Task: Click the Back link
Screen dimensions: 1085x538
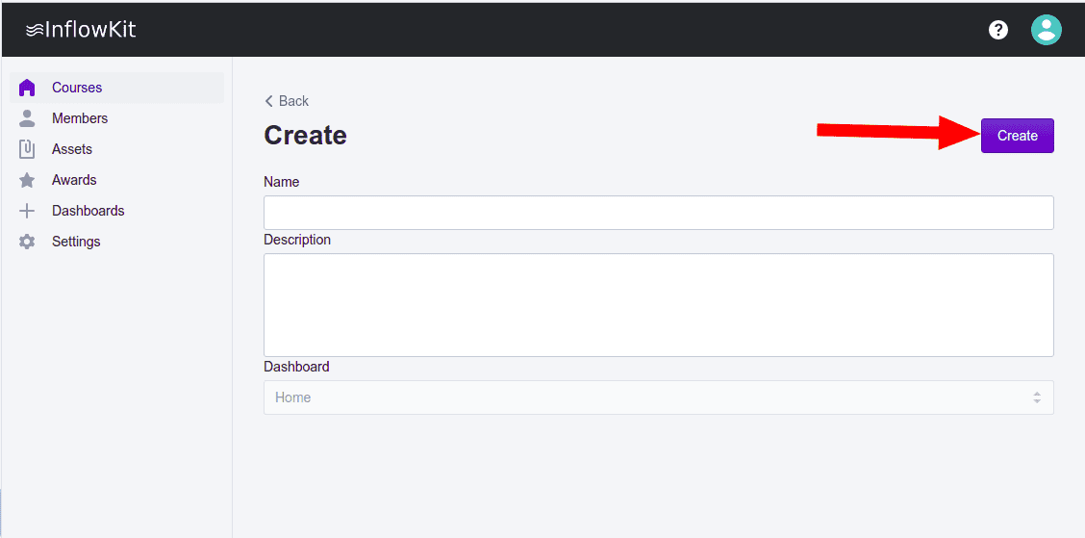Action: coord(293,101)
